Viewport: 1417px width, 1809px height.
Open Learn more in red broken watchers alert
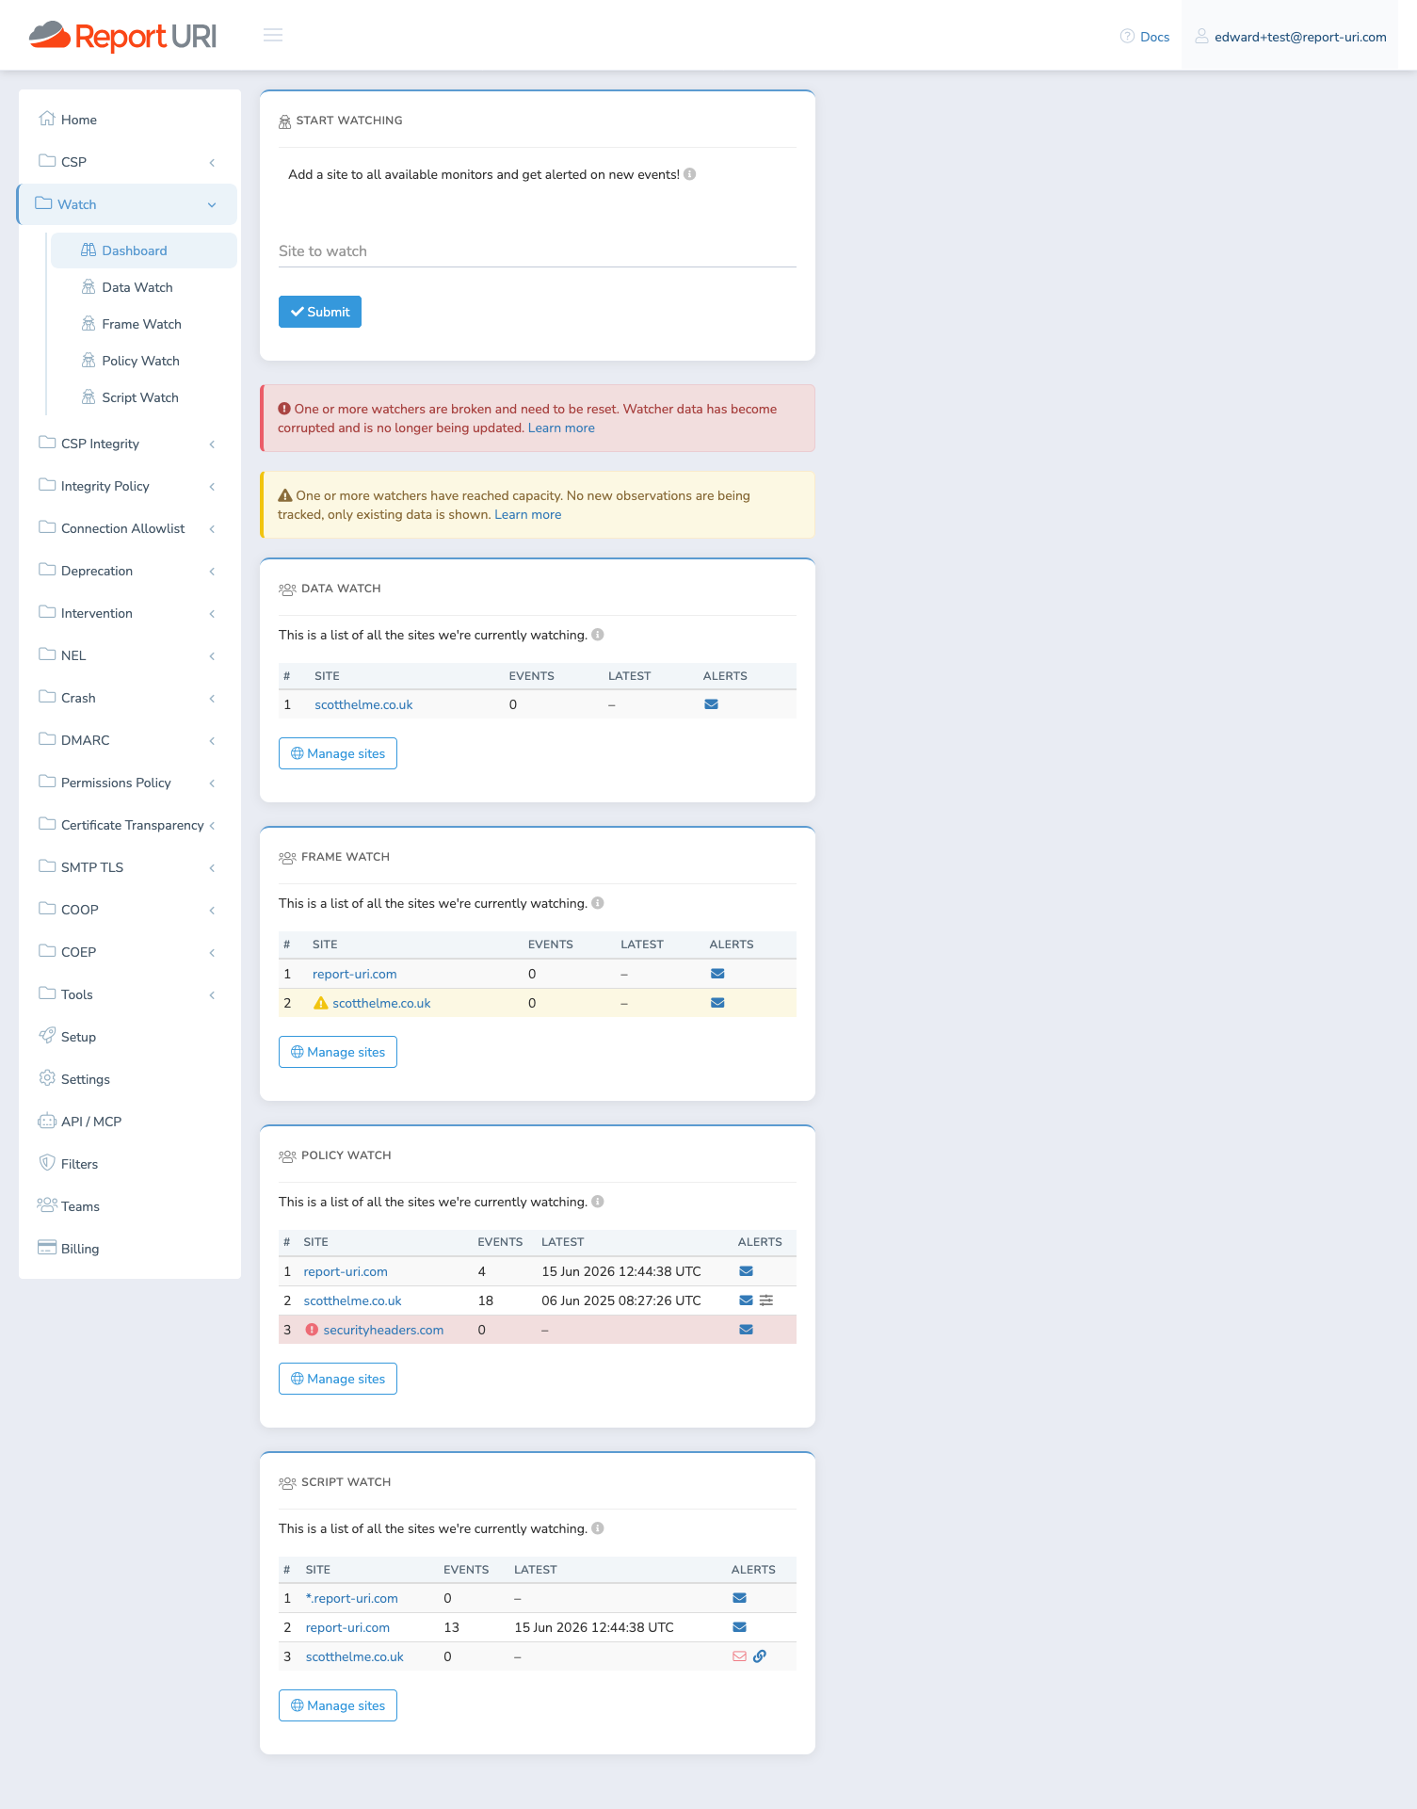[x=561, y=428]
